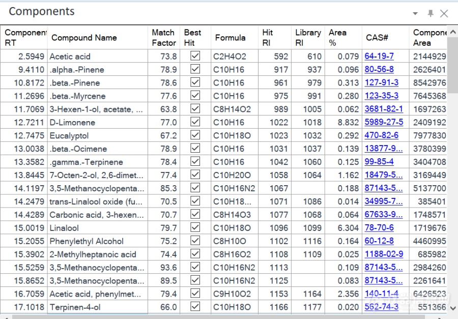Viewport: 458px width, 319px height.
Task: Open CAS link 1188-02-9
Action: pyautogui.click(x=384, y=254)
